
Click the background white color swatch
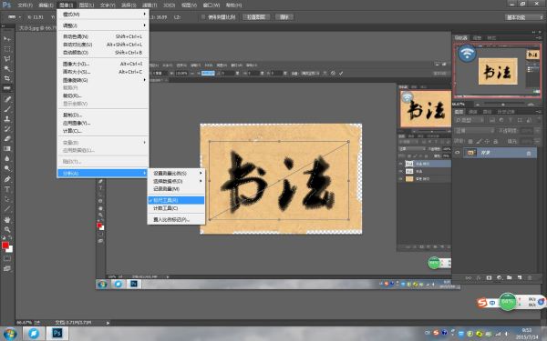pos(10,250)
